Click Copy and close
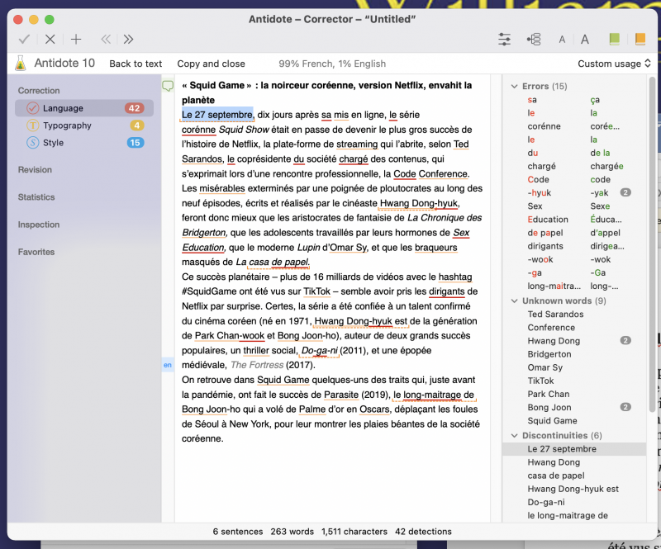The image size is (661, 549). [x=211, y=64]
